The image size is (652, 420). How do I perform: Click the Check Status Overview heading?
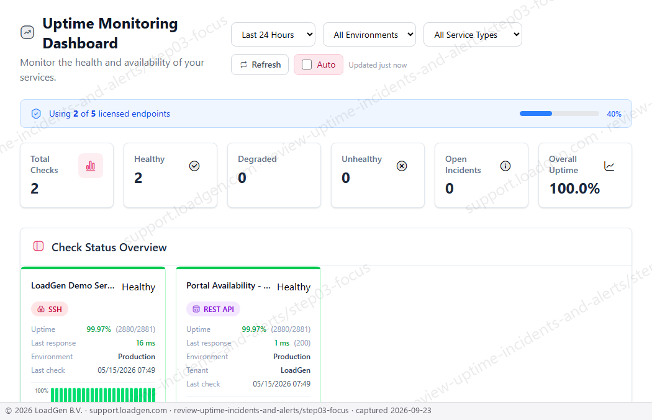[109, 247]
